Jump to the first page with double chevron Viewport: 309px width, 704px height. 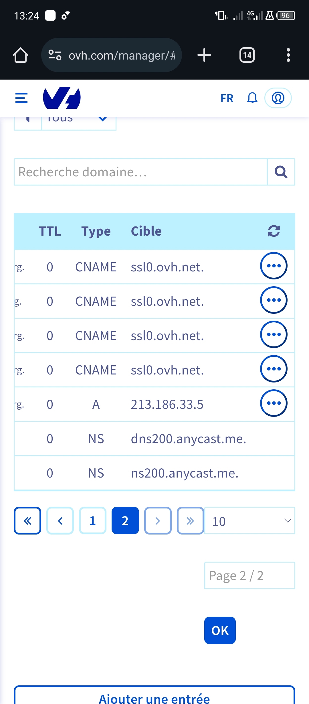(x=27, y=521)
